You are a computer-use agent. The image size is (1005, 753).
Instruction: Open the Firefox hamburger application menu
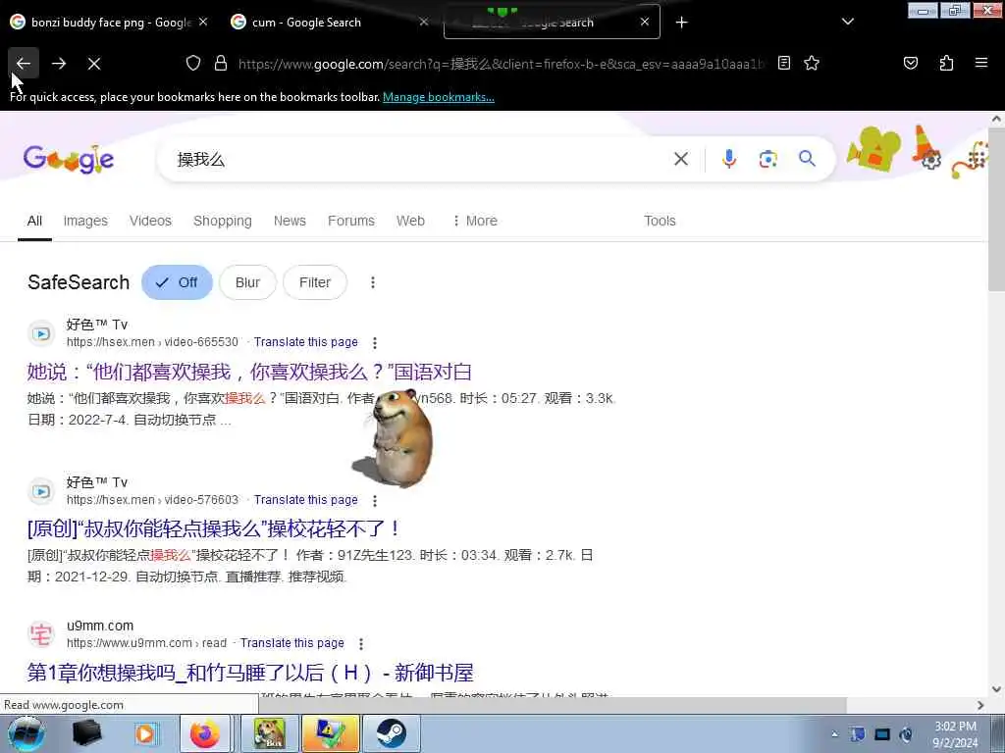pos(980,63)
